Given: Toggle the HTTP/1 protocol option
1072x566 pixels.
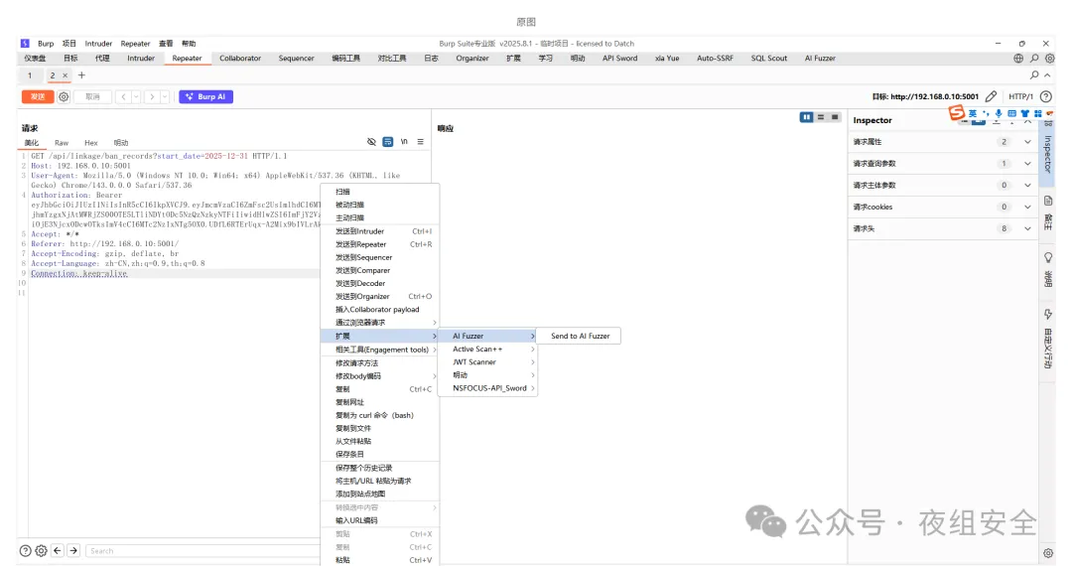Looking at the screenshot, I should pyautogui.click(x=1020, y=96).
